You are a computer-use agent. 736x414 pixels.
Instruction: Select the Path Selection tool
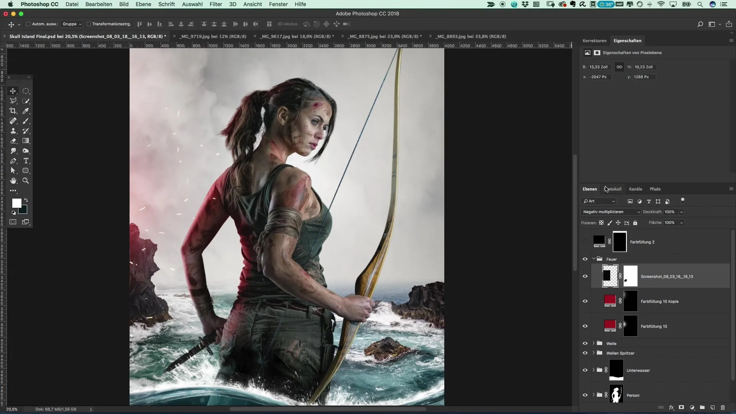(x=13, y=171)
